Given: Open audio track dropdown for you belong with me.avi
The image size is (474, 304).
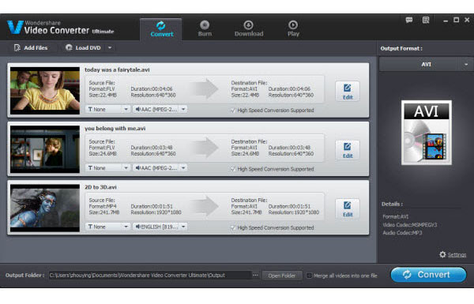Looking at the screenshot, I should pyautogui.click(x=160, y=168).
